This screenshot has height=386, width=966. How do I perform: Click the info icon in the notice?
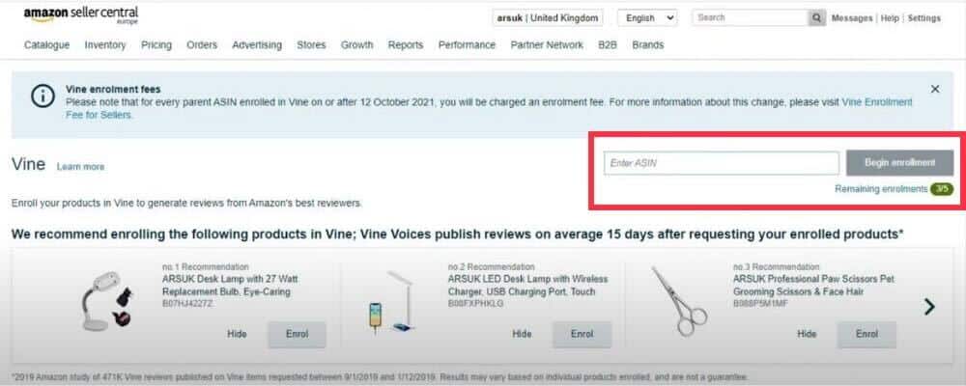click(x=43, y=96)
